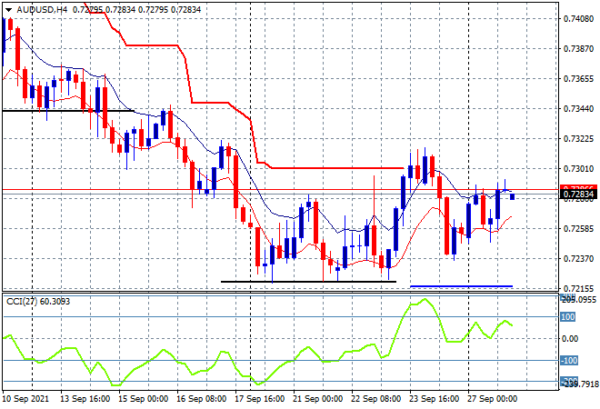This screenshot has width=600, height=409.
Task: Click the AUDUSD,H4 chart title text
Action: click(42, 10)
